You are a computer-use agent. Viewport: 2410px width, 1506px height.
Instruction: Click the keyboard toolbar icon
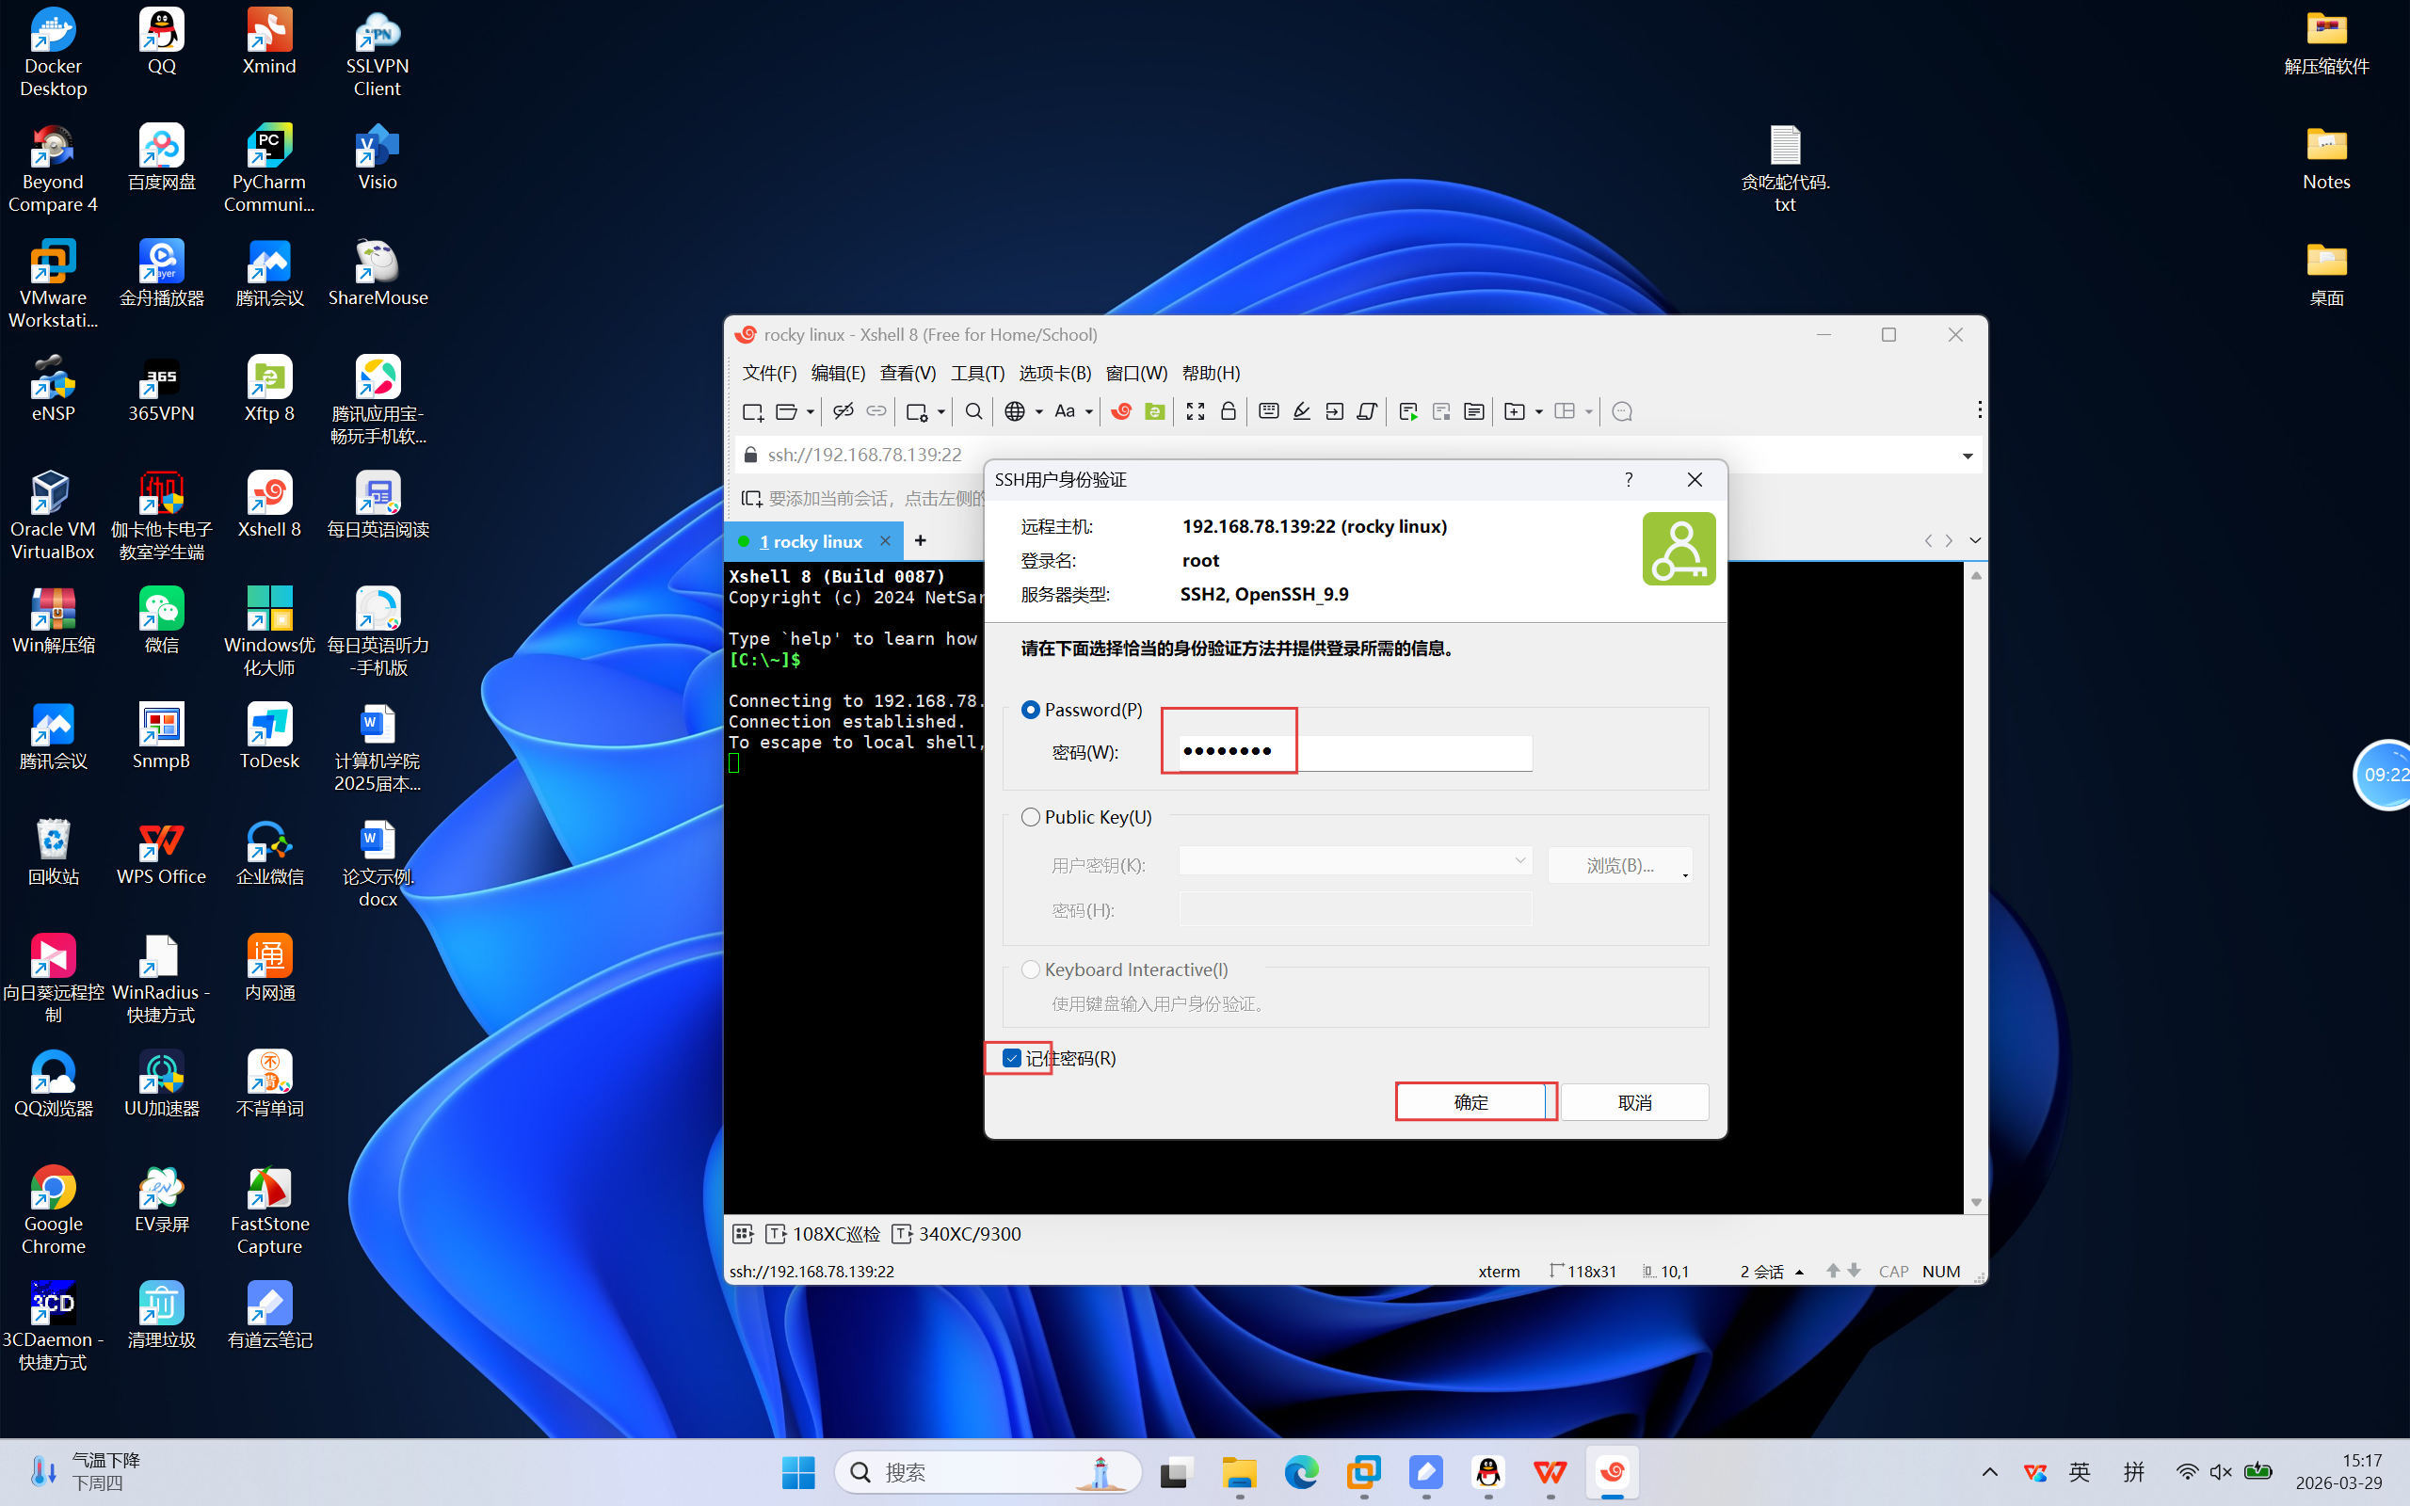pyautogui.click(x=1268, y=411)
